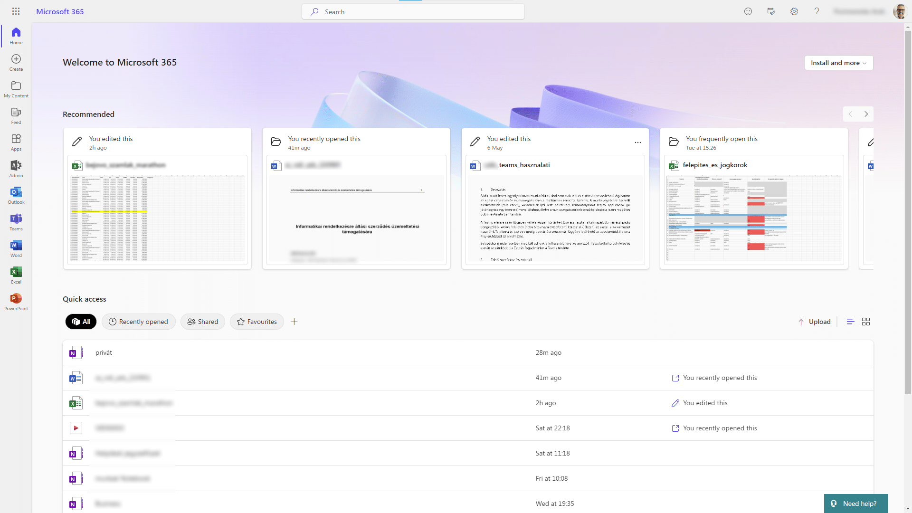This screenshot has width=912, height=513.
Task: Open more options on teams_hasznalati card
Action: pyautogui.click(x=637, y=142)
